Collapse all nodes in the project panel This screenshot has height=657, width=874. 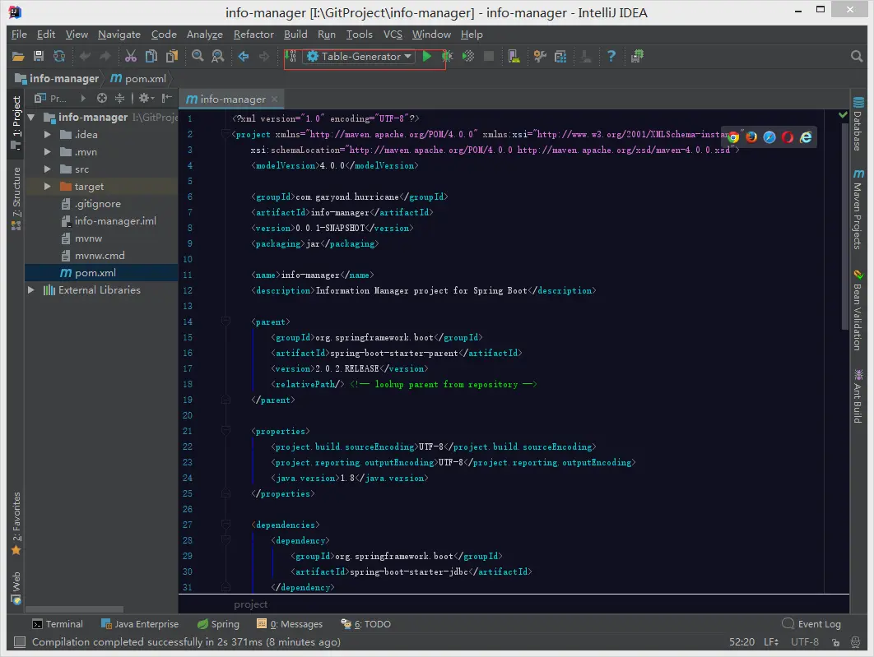[119, 99]
